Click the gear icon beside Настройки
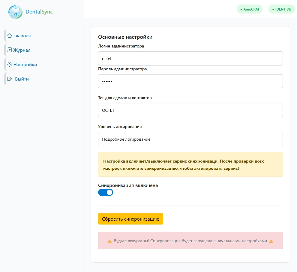Viewport: 297px width, 272px height. pyautogui.click(x=10, y=64)
